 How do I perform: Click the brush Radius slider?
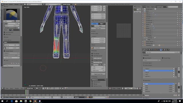tap(11, 26)
